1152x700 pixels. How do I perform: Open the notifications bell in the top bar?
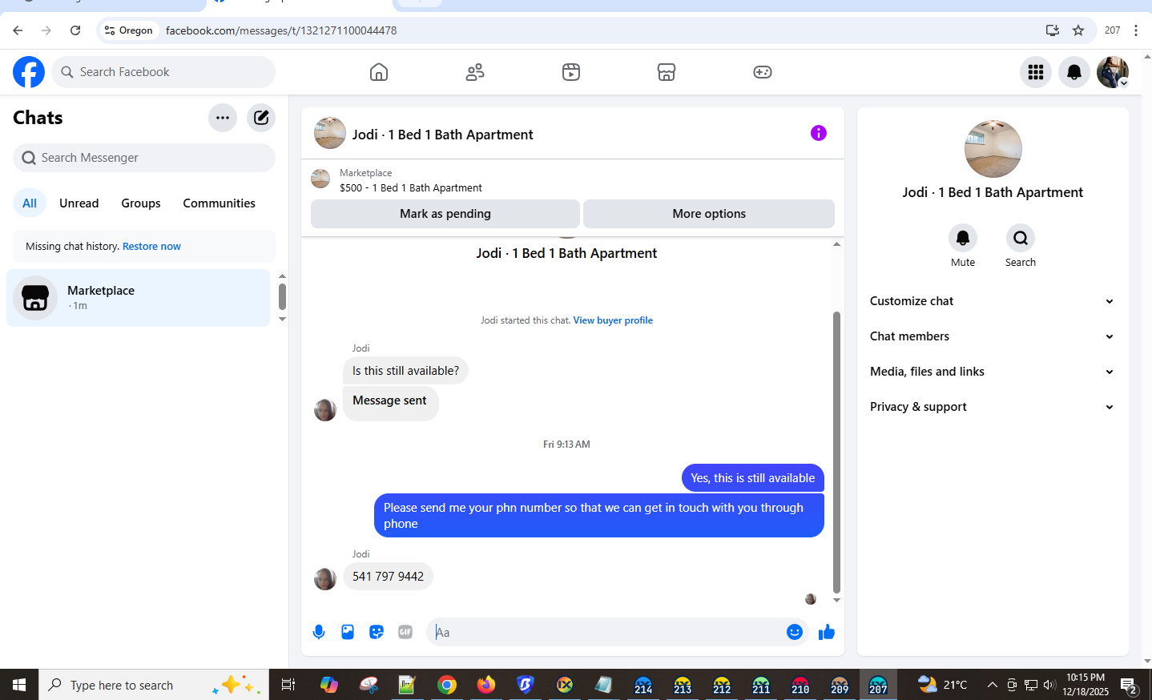point(1074,72)
